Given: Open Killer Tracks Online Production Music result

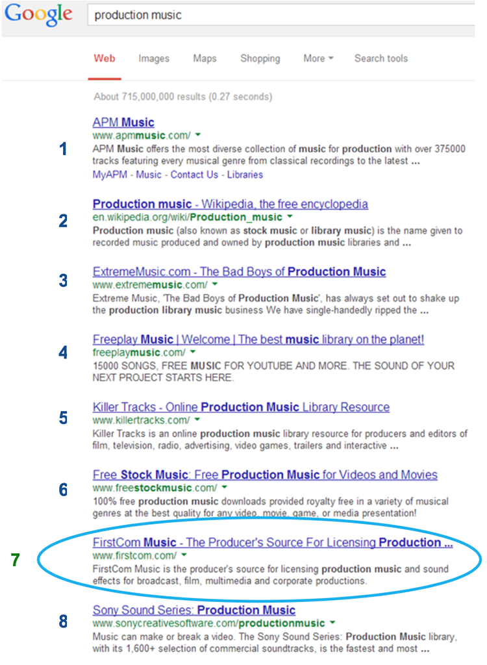Looking at the screenshot, I should (x=241, y=407).
